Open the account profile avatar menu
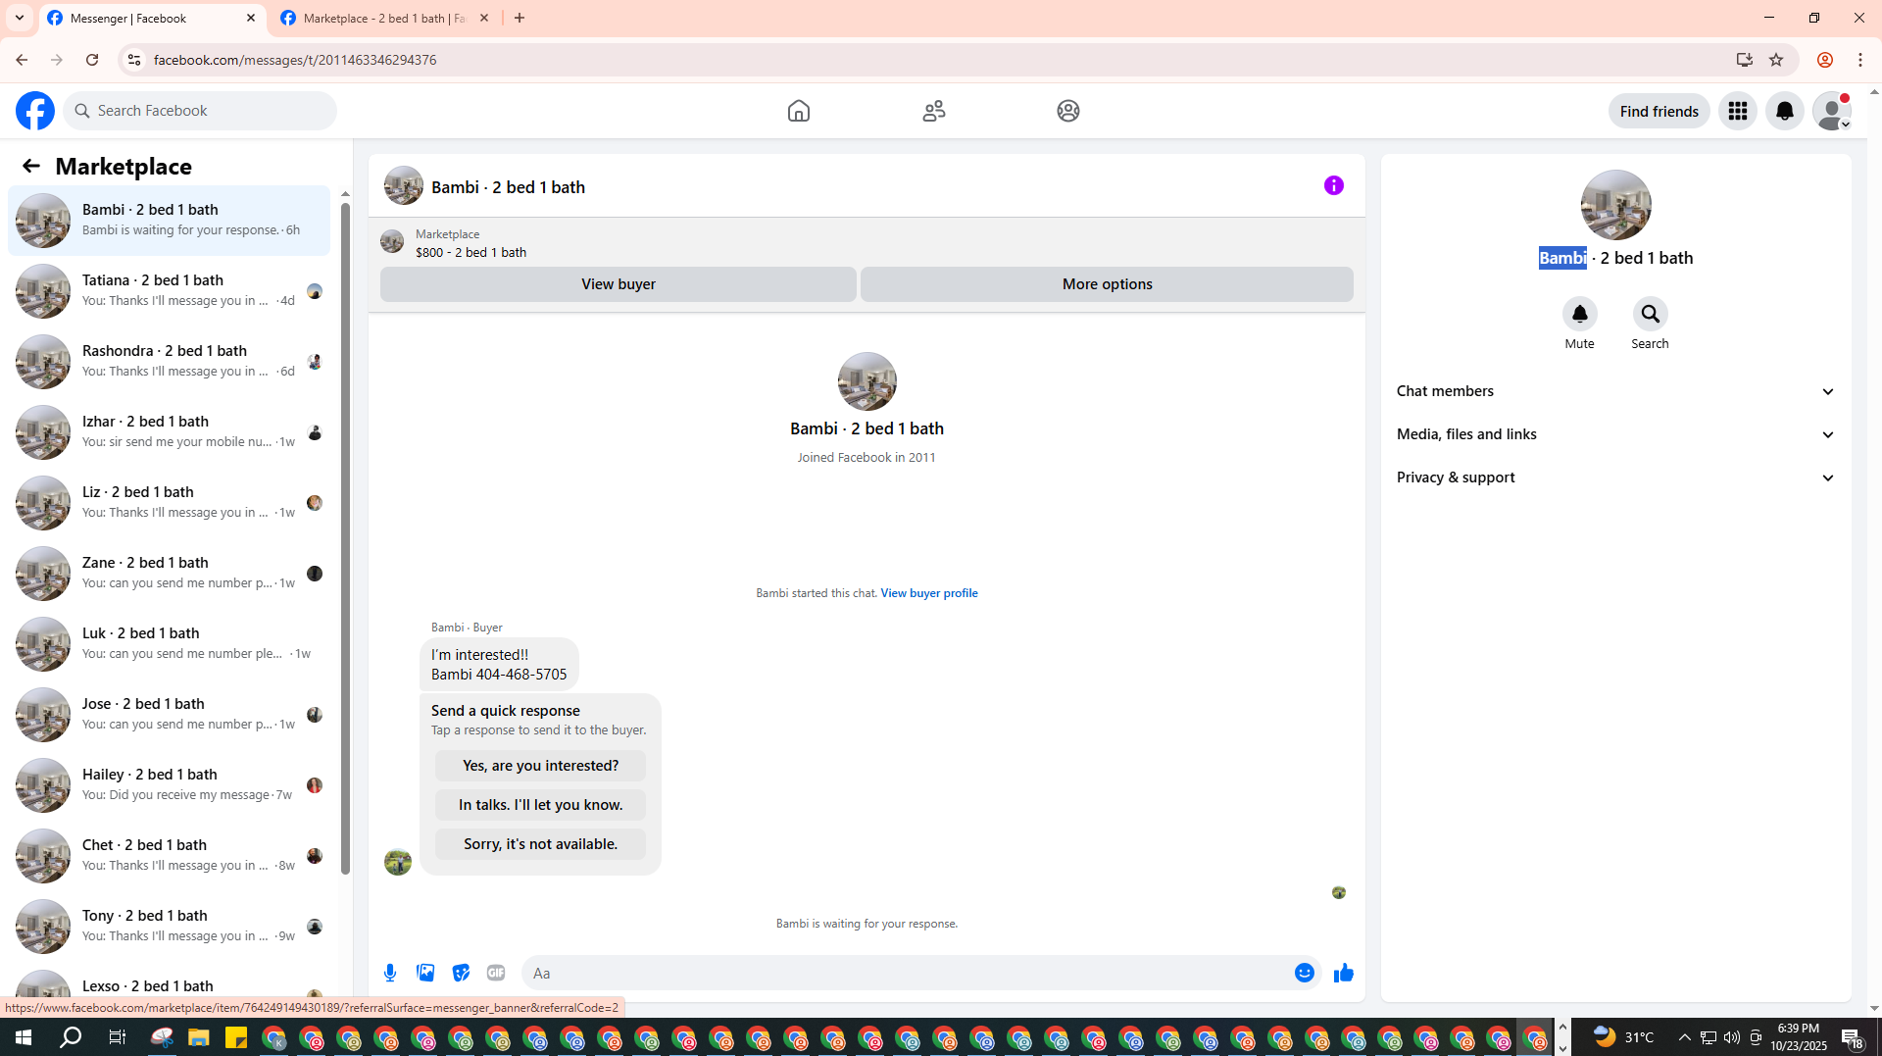The width and height of the screenshot is (1882, 1056). 1832,111
